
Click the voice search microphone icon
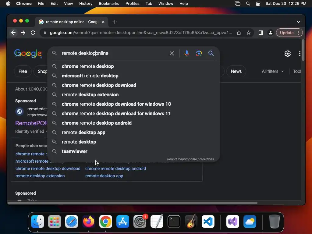click(186, 53)
